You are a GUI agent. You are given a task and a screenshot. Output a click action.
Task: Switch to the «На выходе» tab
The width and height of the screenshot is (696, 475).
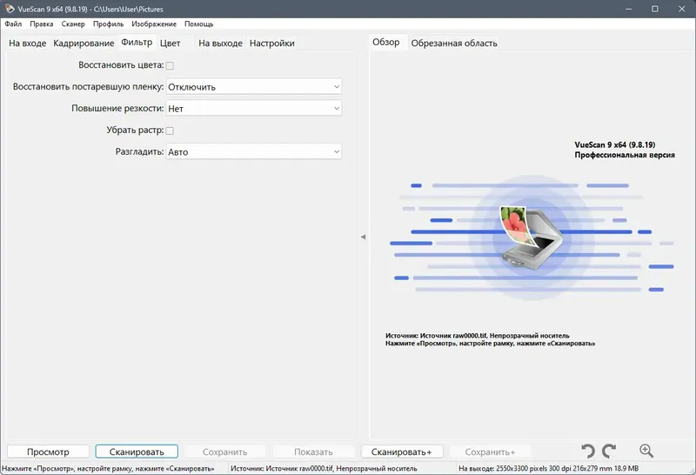(220, 43)
